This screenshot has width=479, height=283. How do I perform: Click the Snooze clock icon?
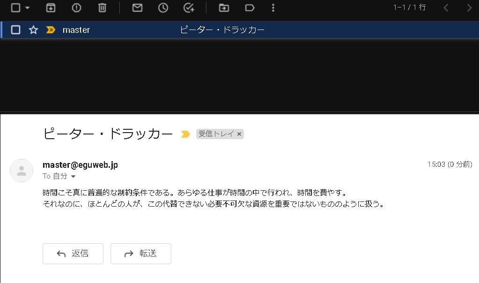[x=163, y=7]
